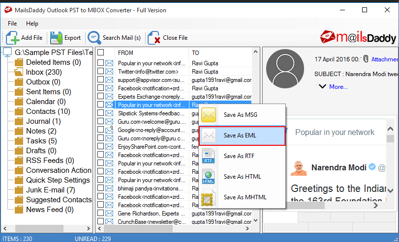The height and width of the screenshot is (242, 399).
Task: Click mail list horizontal scroll-right arrow
Action: 247,229
